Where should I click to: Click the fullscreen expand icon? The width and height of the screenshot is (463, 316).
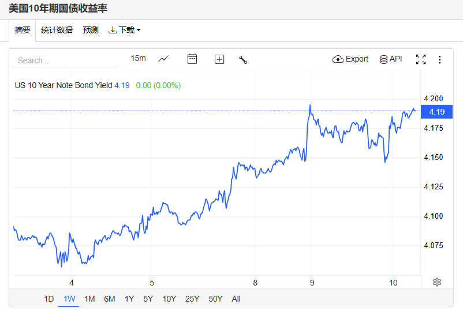click(421, 59)
